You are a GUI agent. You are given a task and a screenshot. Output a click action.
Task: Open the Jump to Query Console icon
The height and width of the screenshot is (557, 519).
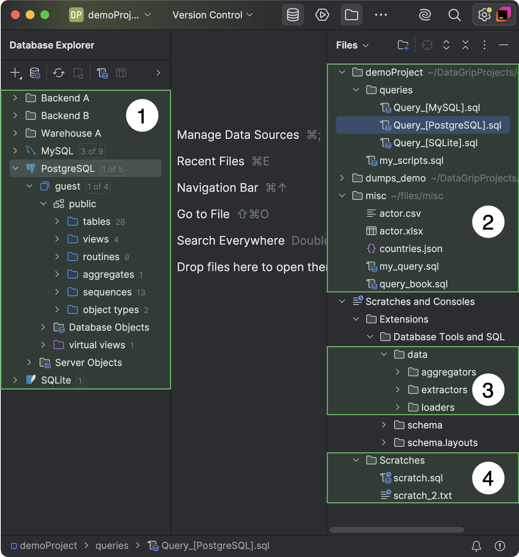(102, 73)
